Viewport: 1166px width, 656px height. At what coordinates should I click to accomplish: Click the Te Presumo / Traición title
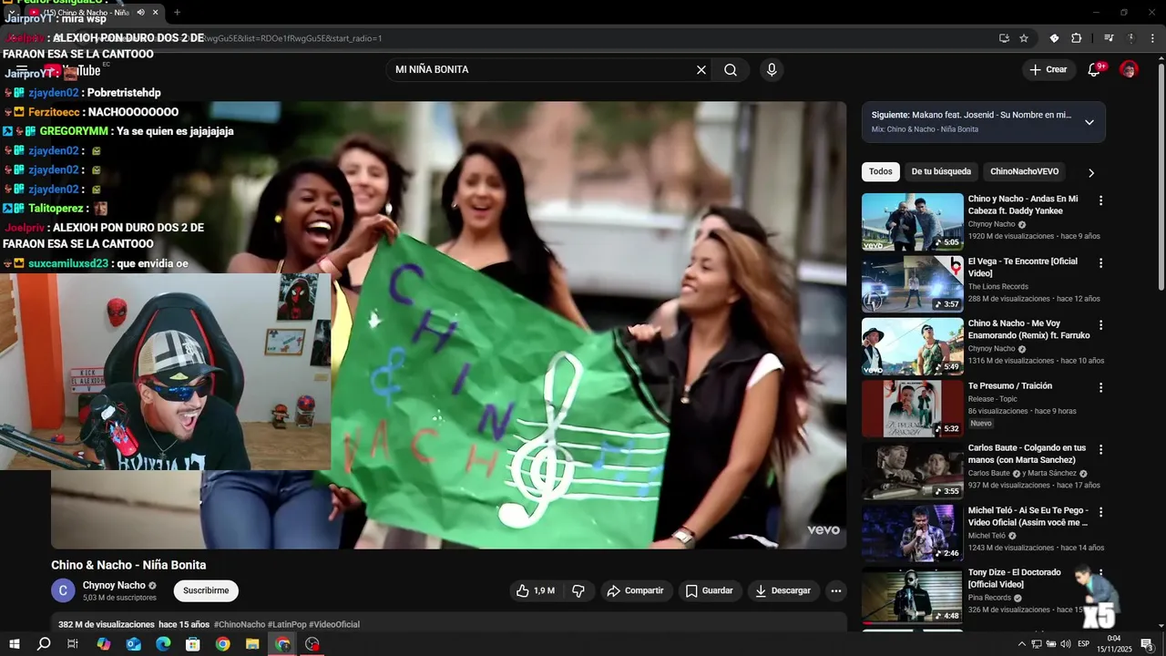1010,385
